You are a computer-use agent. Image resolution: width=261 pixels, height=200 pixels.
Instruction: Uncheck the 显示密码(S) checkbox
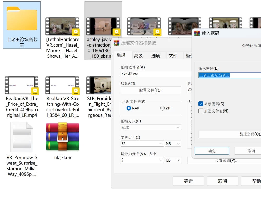click(x=201, y=104)
